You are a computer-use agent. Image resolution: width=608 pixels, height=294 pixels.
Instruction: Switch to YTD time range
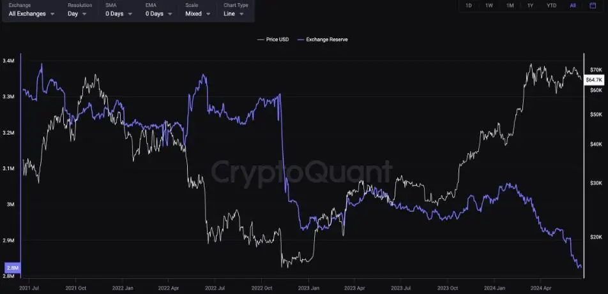(x=551, y=6)
